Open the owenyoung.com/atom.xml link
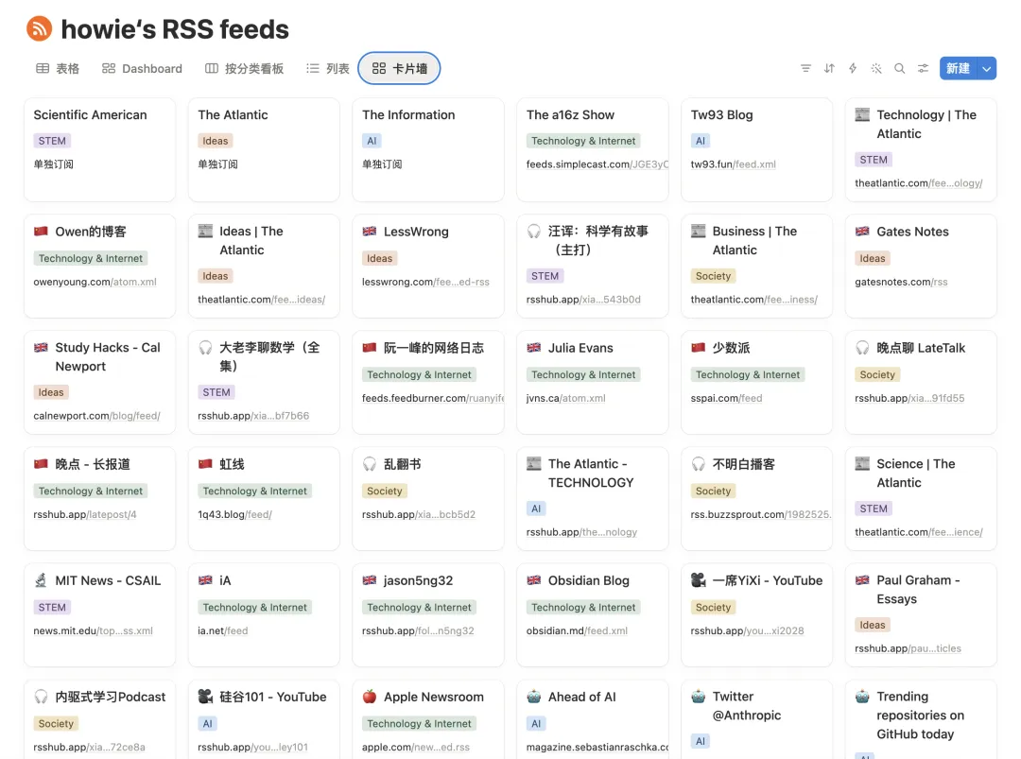This screenshot has width=1021, height=759. 95,282
